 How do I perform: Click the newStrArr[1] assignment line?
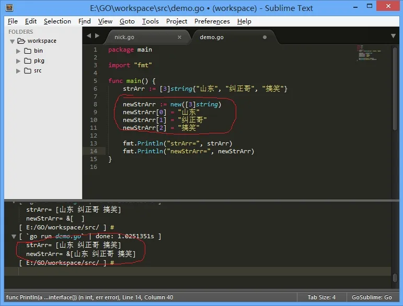click(165, 120)
